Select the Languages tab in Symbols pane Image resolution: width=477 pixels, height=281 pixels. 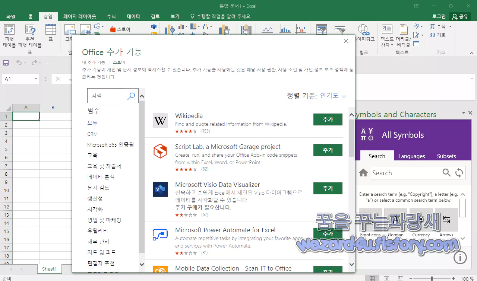click(411, 156)
